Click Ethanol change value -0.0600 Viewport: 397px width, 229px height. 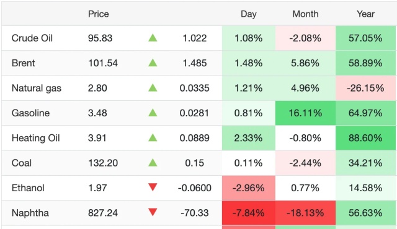194,188
